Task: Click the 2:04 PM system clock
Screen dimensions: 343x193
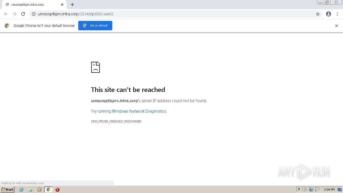Action: [x=329, y=190]
